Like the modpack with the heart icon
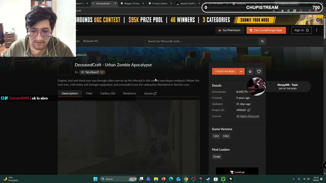 [x=259, y=71]
